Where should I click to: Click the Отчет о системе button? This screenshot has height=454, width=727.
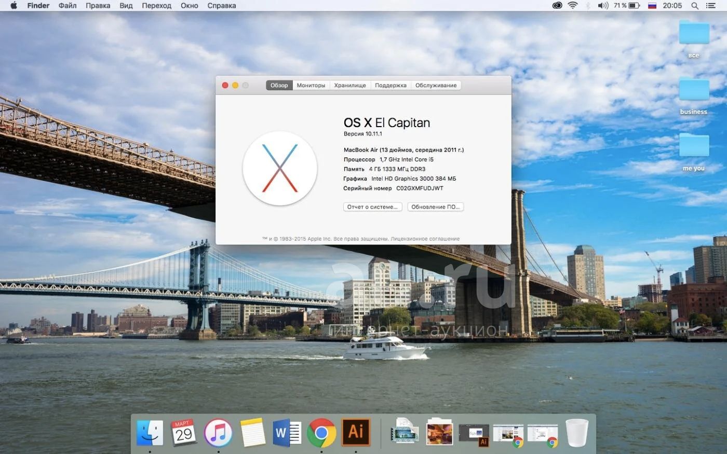[372, 207]
